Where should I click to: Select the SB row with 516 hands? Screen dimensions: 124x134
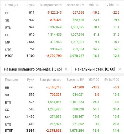(x=62, y=95)
